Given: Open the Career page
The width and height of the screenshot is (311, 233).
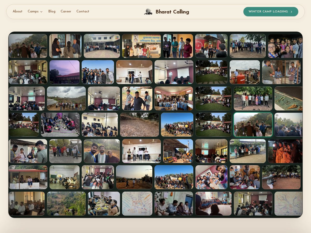Looking at the screenshot, I should [66, 11].
